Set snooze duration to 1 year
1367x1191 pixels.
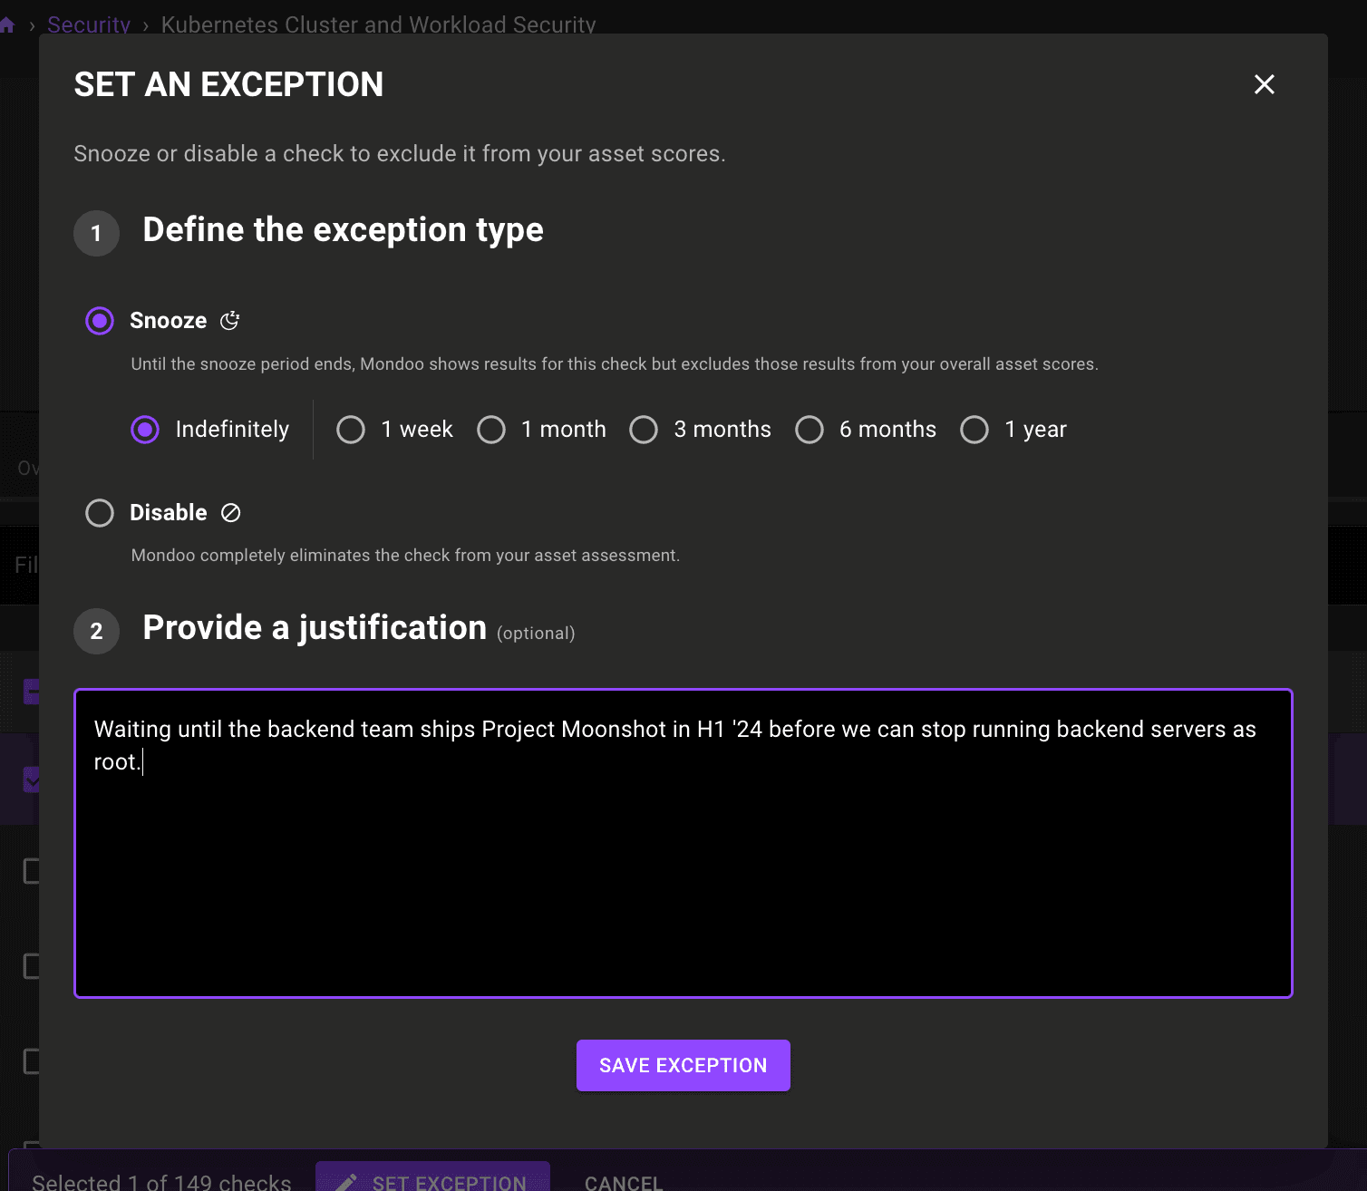[x=974, y=430]
